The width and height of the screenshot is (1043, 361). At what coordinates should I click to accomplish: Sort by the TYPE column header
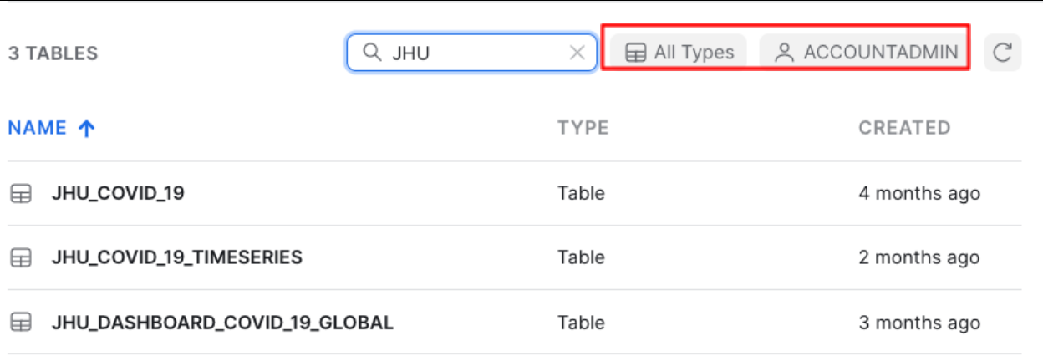(x=583, y=128)
